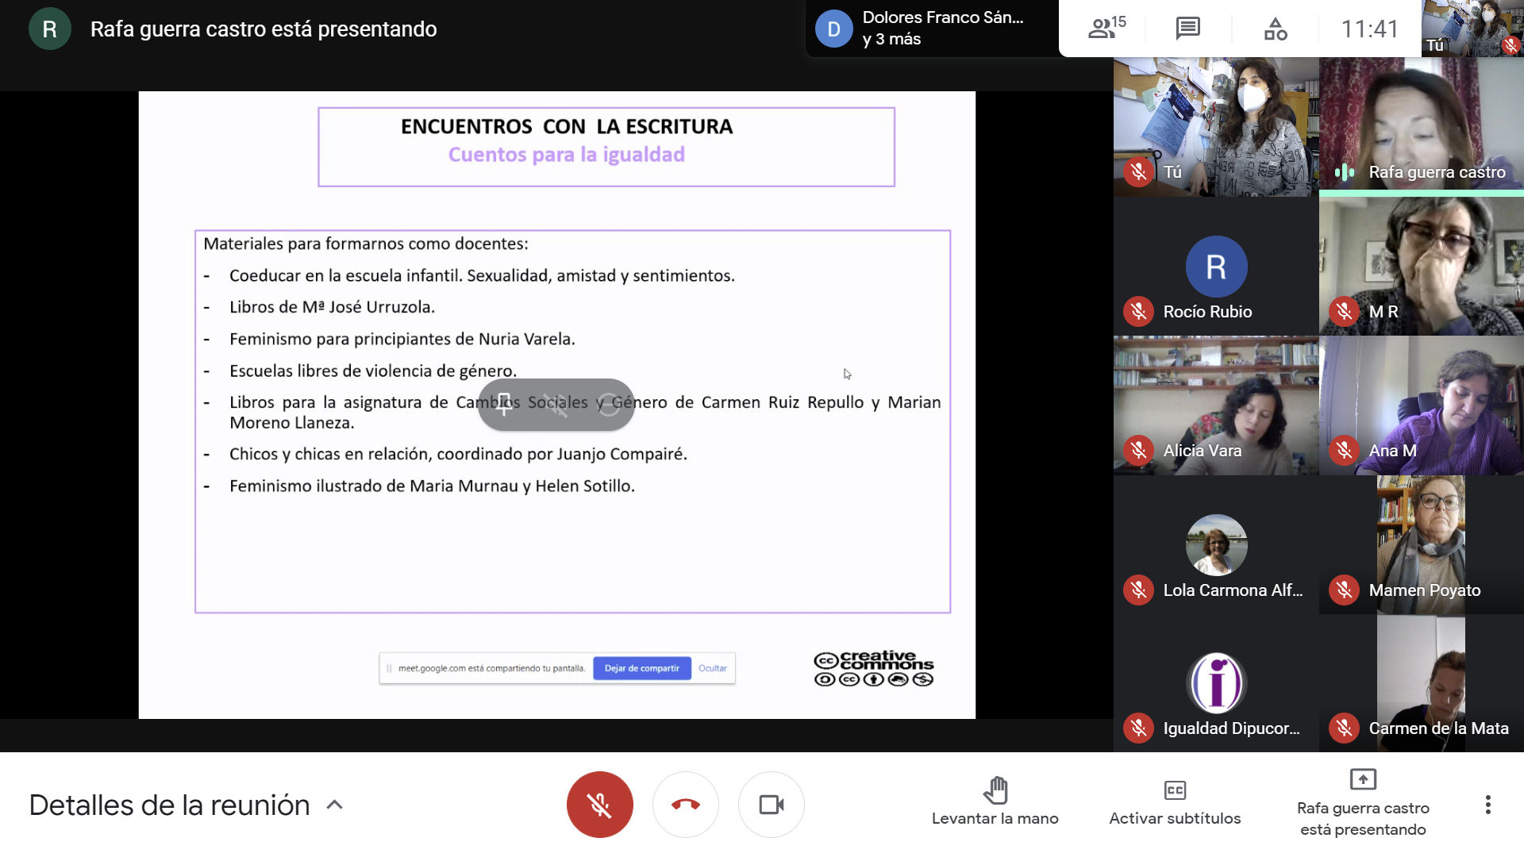1524x857 pixels.
Task: Open Detalles de la reunión text
Action: 169,805
